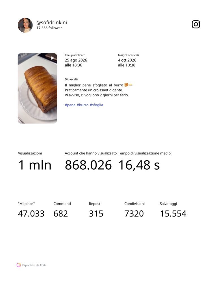217x281 pixels.
Task: Click the 868.026 accounts reached figure
Action: coord(88,165)
